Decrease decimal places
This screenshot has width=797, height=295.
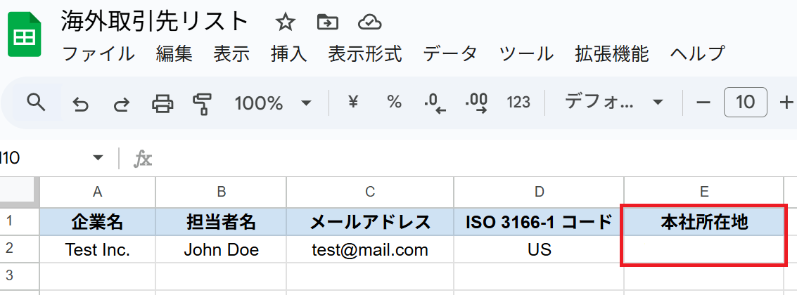pos(435,103)
